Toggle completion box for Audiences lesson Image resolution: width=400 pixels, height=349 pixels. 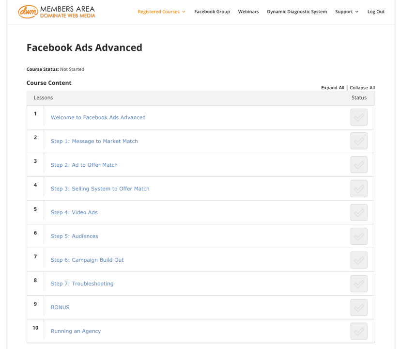coord(358,236)
